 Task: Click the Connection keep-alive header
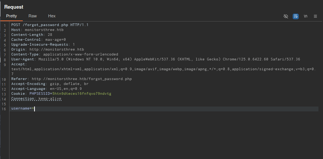[x=36, y=99]
